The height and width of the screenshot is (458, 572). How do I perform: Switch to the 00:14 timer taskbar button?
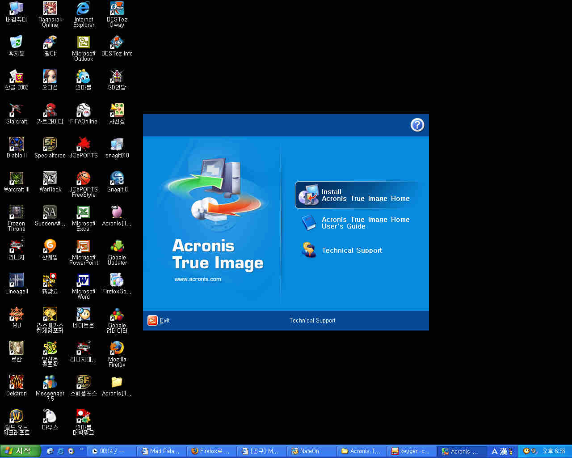[111, 451]
